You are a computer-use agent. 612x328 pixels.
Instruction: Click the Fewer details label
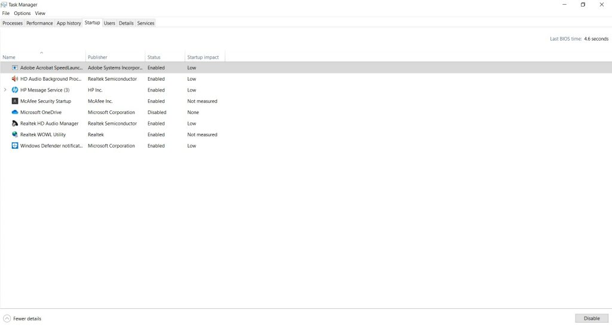pos(27,318)
